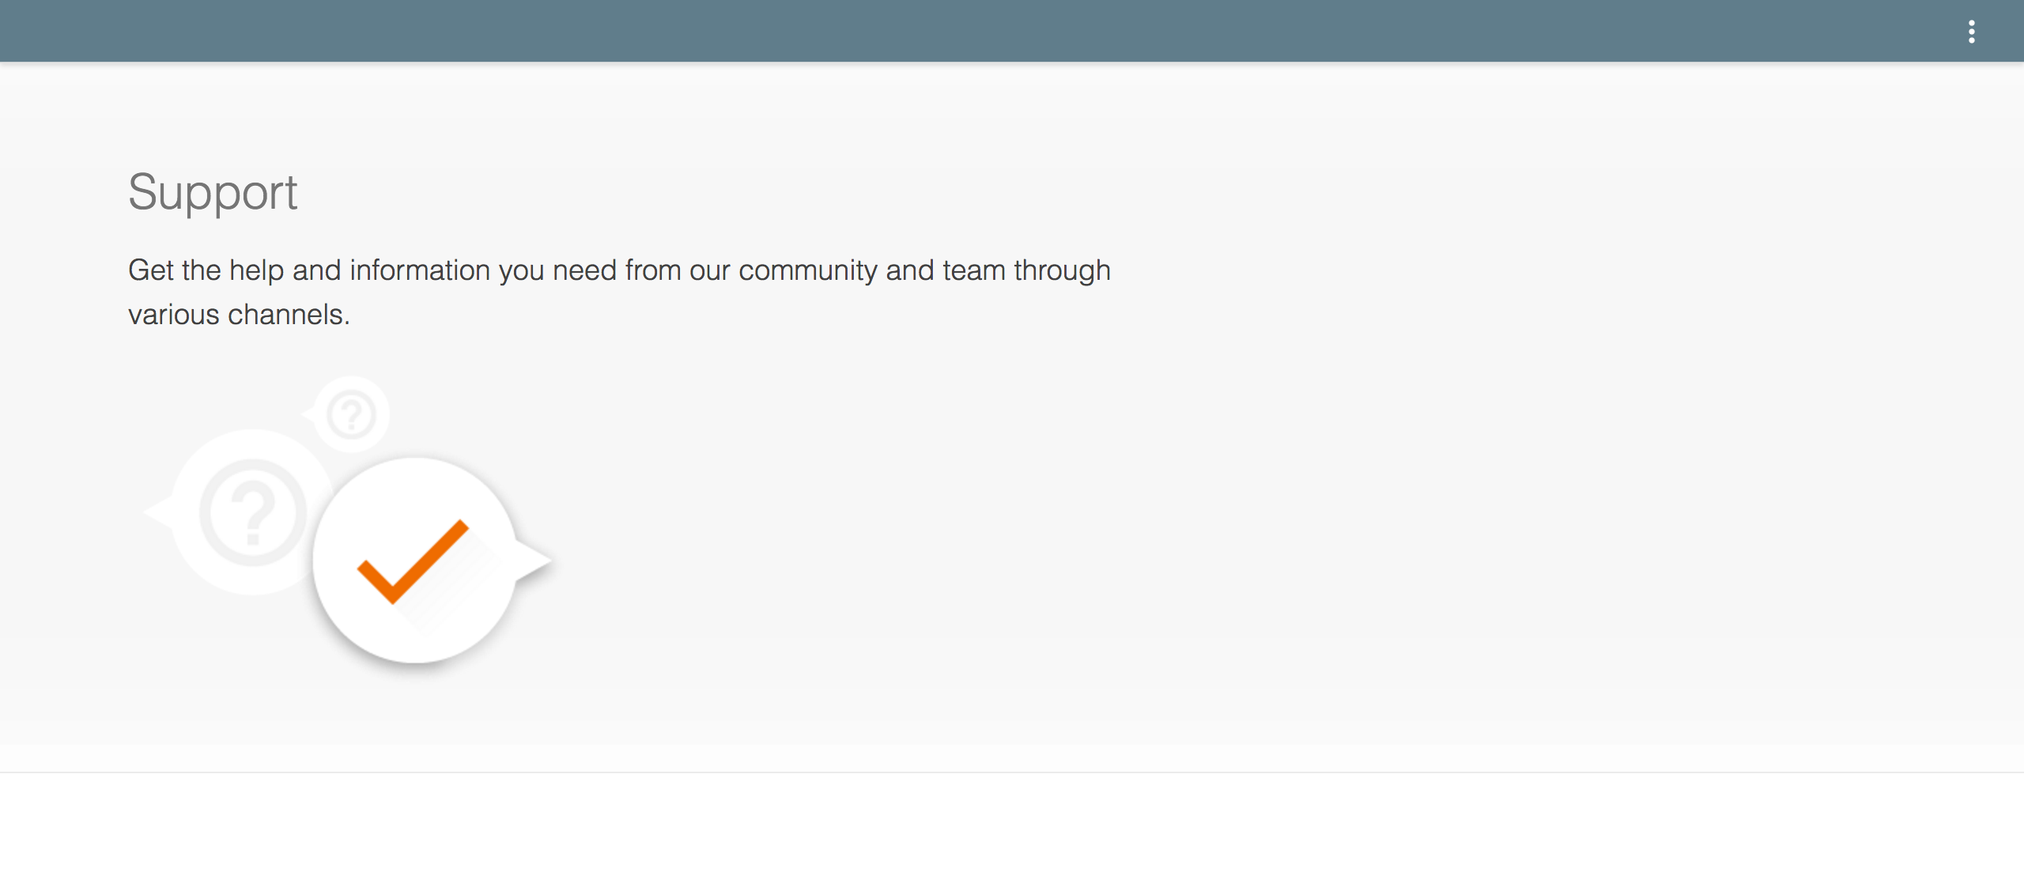Screen dimensions: 2024x876
Task: Open the overflow menu in the header's right corner
Action: click(1972, 32)
